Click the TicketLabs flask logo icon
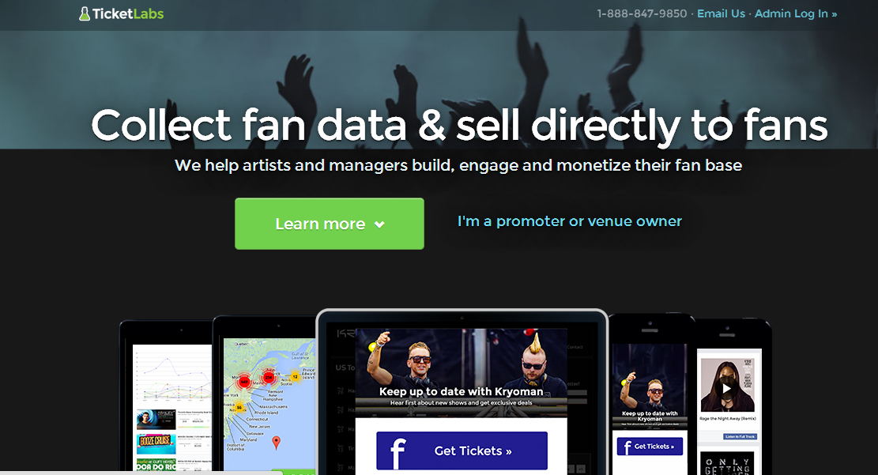The width and height of the screenshot is (878, 475). coord(84,13)
